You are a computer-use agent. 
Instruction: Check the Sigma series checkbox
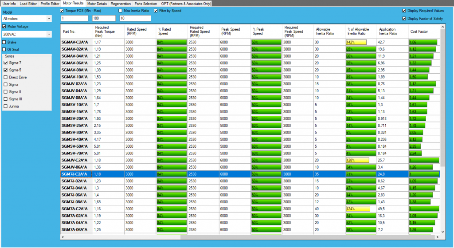5,84
